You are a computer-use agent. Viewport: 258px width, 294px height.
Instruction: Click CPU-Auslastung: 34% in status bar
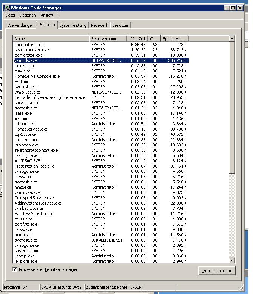click(x=61, y=287)
